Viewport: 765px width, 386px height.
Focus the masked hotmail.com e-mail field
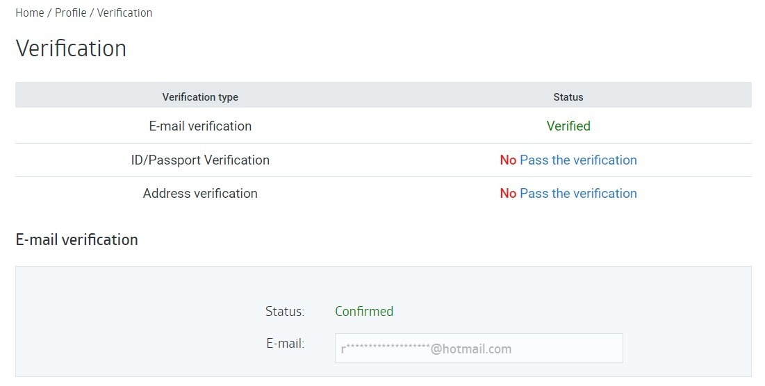coord(479,349)
